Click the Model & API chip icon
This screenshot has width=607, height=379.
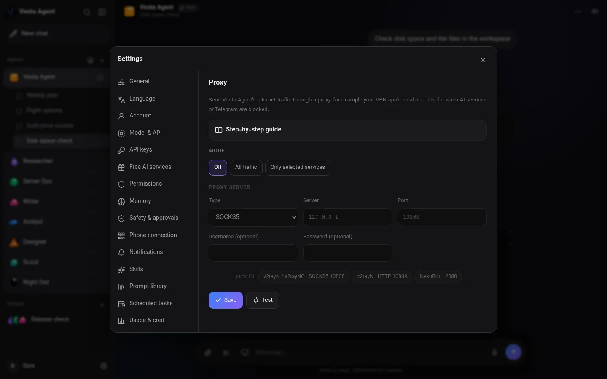coord(121,133)
